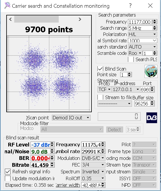Open the Modulation DVB-S/C dropdown
The width and height of the screenshot is (161, 191).
tap(93, 158)
